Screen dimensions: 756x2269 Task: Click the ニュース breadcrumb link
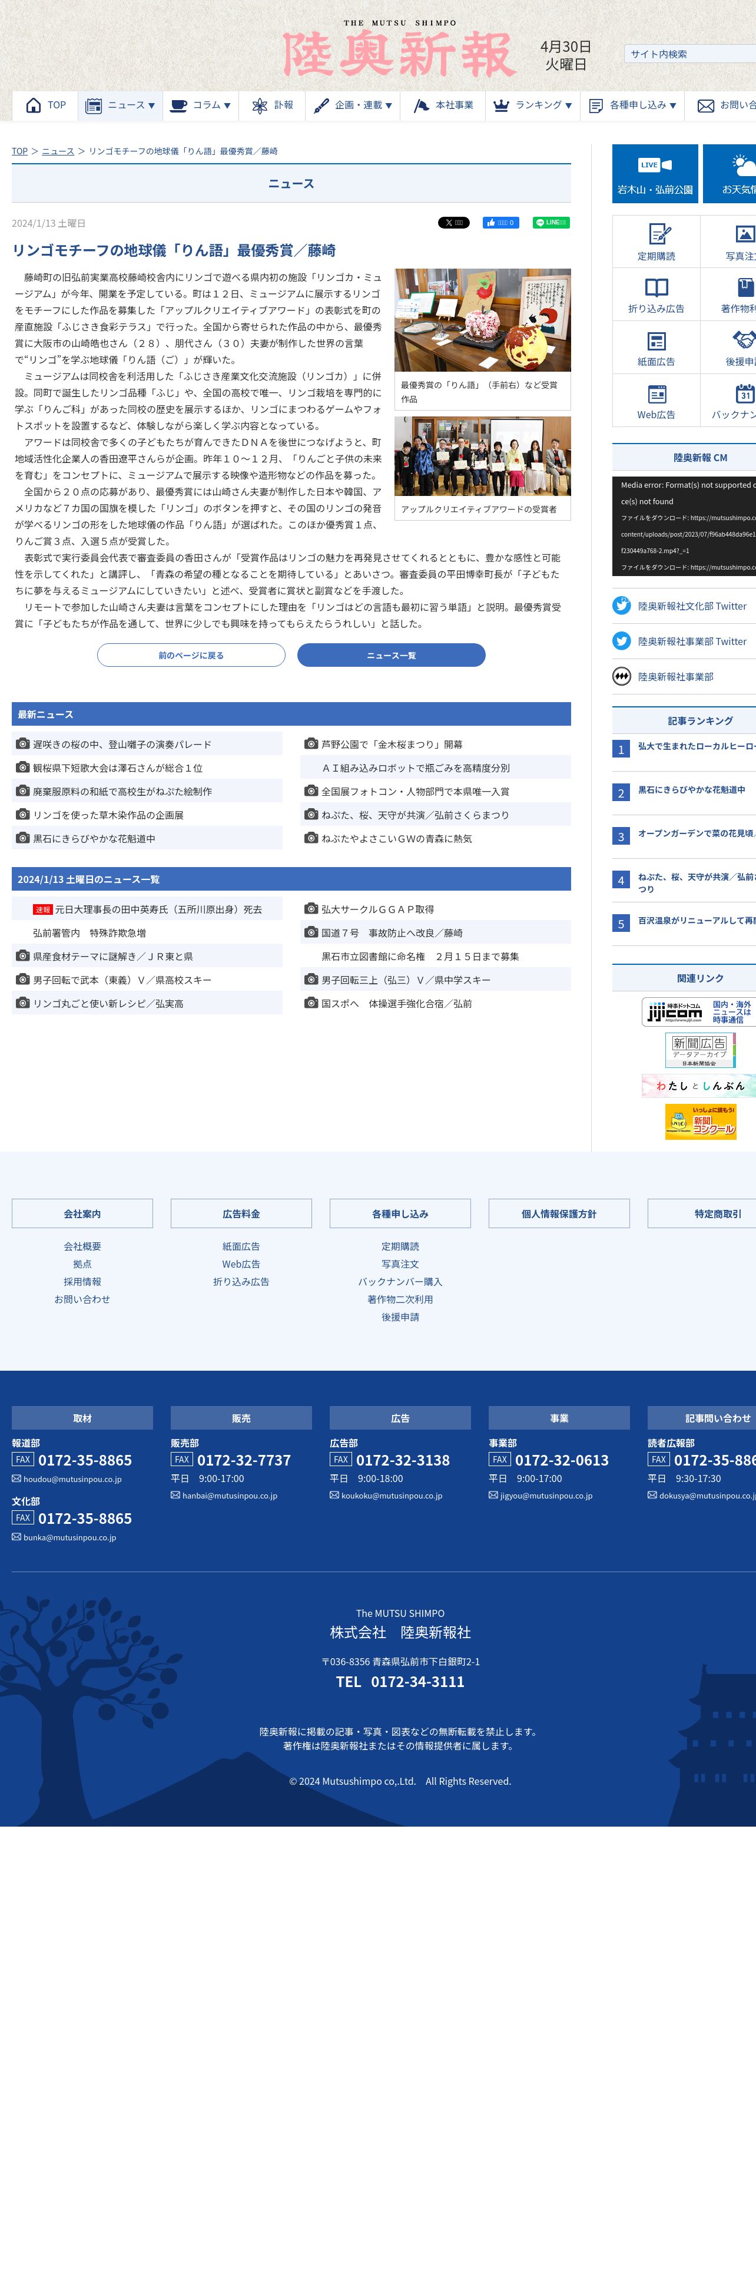pyautogui.click(x=58, y=151)
